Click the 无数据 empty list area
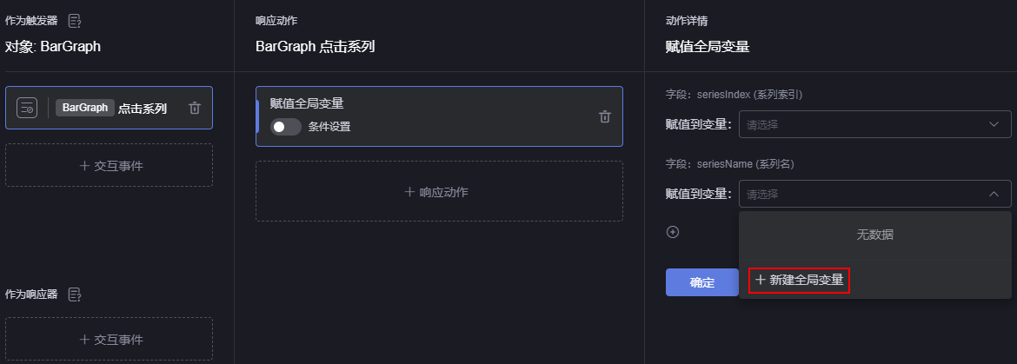This screenshot has width=1017, height=364. click(x=875, y=235)
